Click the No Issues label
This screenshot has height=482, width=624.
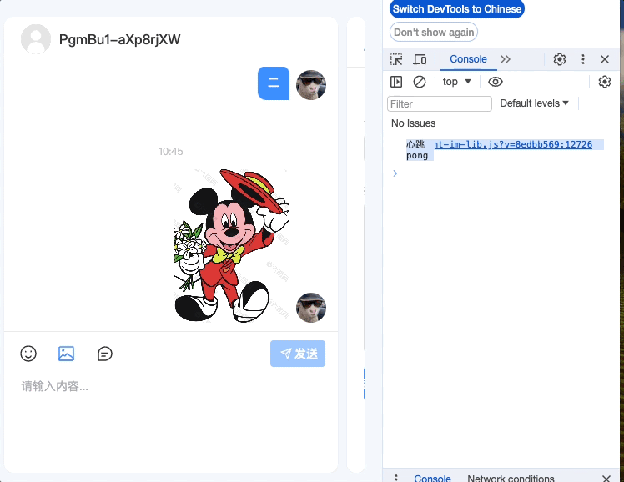pos(414,123)
